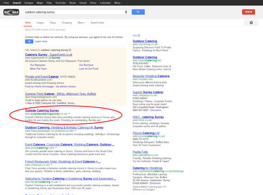Image resolution: width=263 pixels, height=195 pixels.
Task: Open Caterers Surrey - SuperEvent.co.uk ad
Action: point(48,55)
